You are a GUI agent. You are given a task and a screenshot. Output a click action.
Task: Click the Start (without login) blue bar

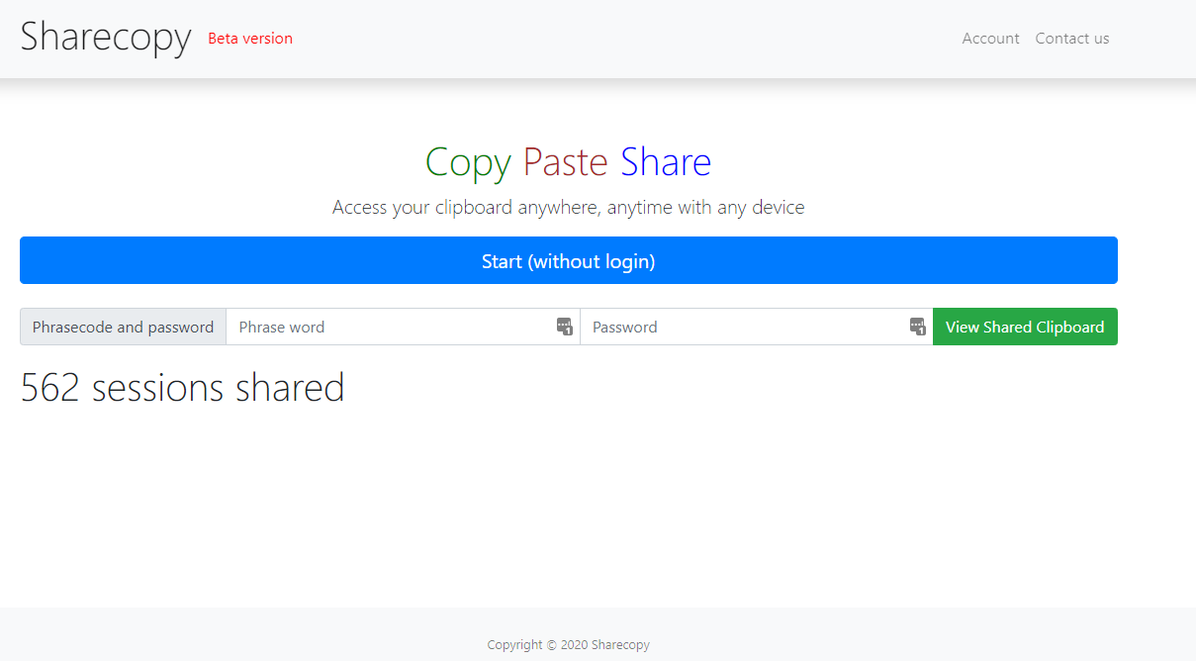click(568, 260)
